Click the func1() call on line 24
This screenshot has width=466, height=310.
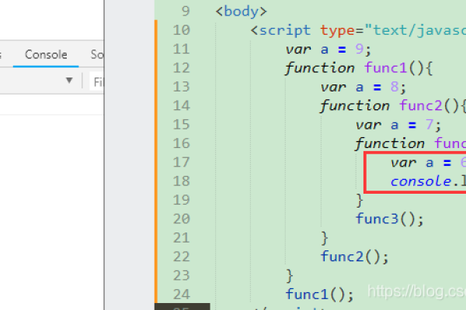(319, 294)
